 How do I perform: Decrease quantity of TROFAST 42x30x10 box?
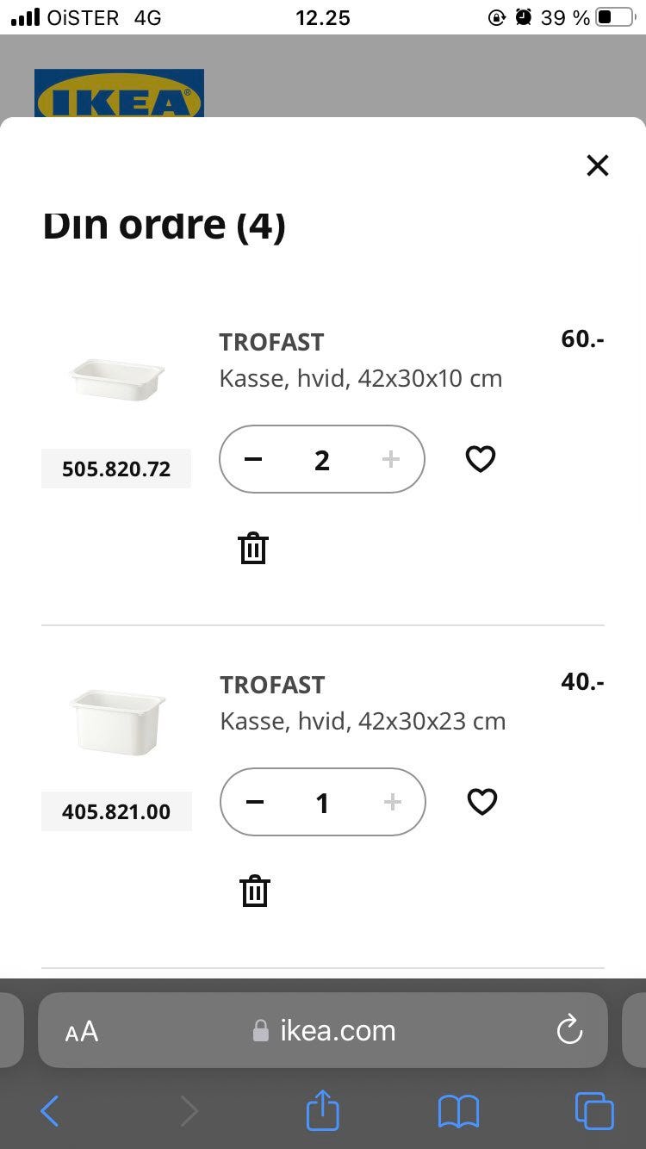(253, 459)
